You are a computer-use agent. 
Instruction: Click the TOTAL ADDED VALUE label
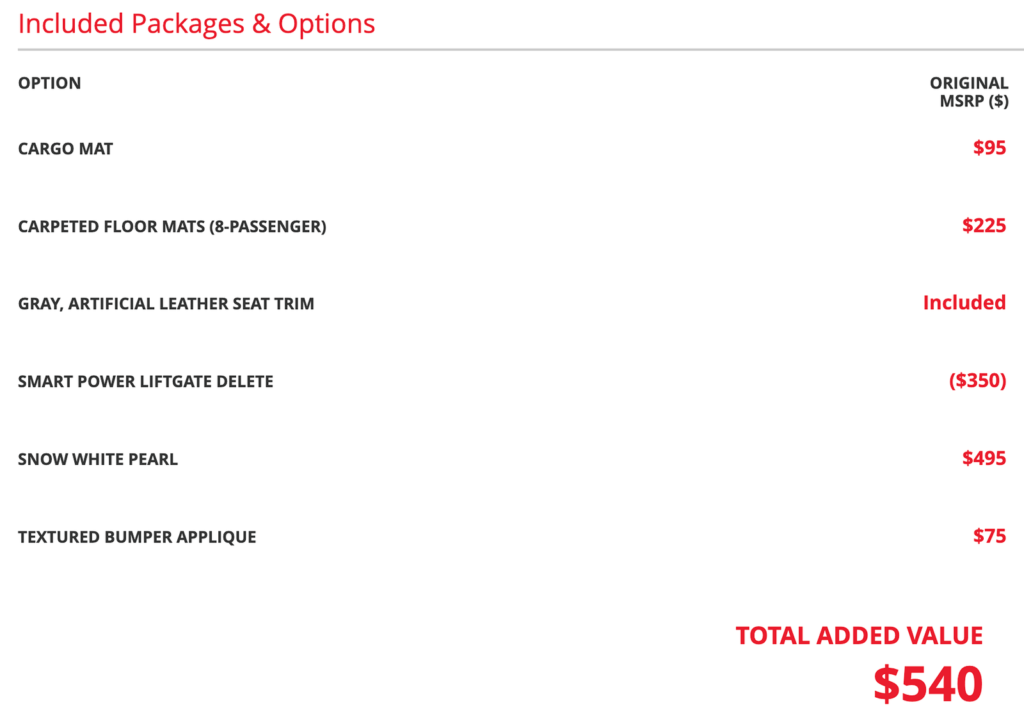pyautogui.click(x=859, y=636)
